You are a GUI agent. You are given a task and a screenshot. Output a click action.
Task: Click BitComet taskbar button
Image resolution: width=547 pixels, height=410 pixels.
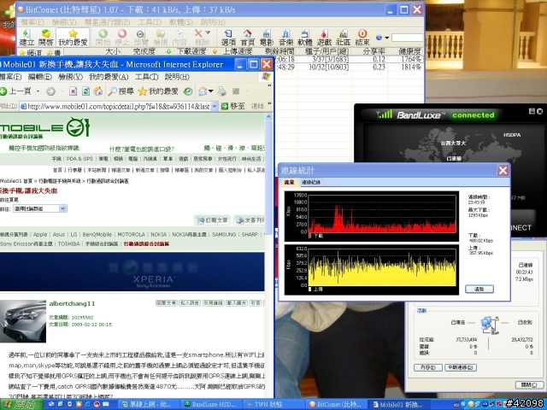coord(335,404)
